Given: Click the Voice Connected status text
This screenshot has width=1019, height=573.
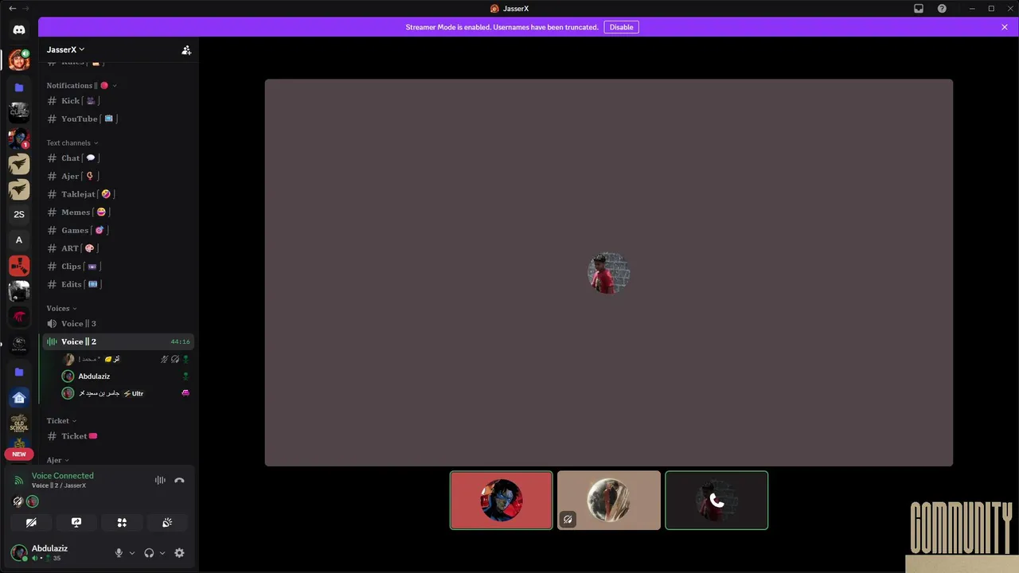Looking at the screenshot, I should point(62,476).
